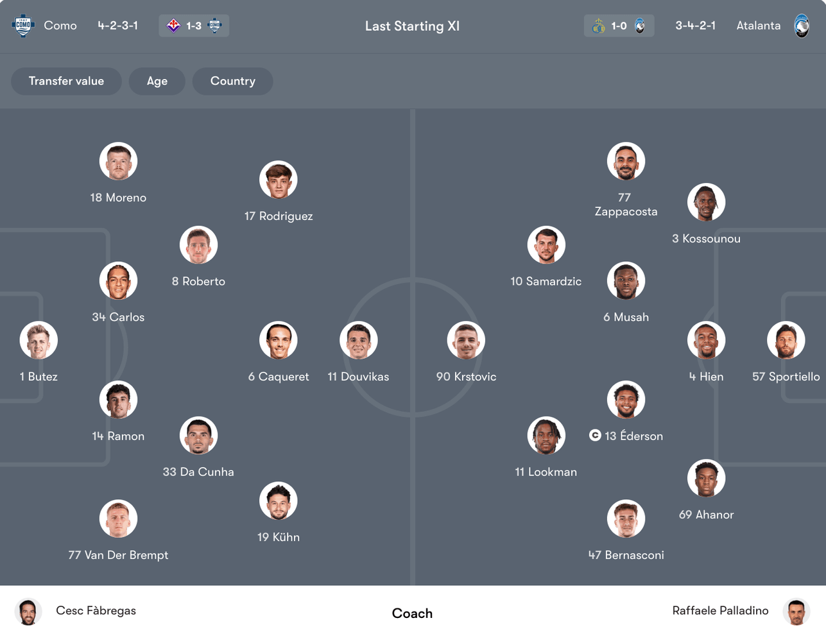Select Caqueret's player avatar
Image resolution: width=826 pixels, height=634 pixels.
[279, 341]
